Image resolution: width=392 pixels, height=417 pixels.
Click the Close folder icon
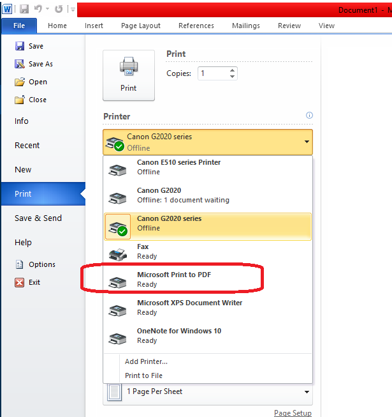click(20, 100)
